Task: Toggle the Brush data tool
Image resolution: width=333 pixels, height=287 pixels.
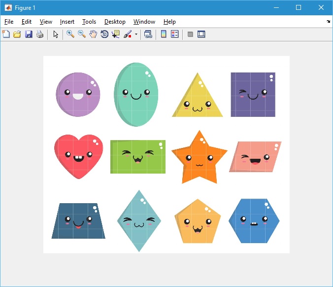Action: (127, 34)
